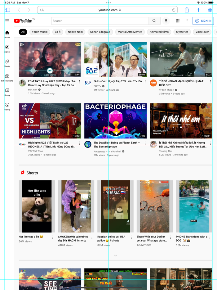Open the Safari share sheet
The image size is (217, 290).
(187, 10)
